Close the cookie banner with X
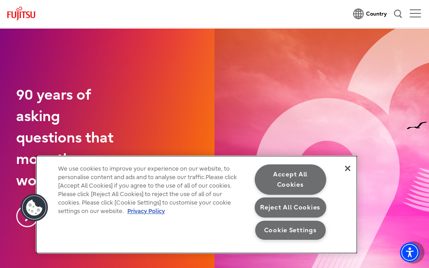This screenshot has height=268, width=429. tap(348, 168)
